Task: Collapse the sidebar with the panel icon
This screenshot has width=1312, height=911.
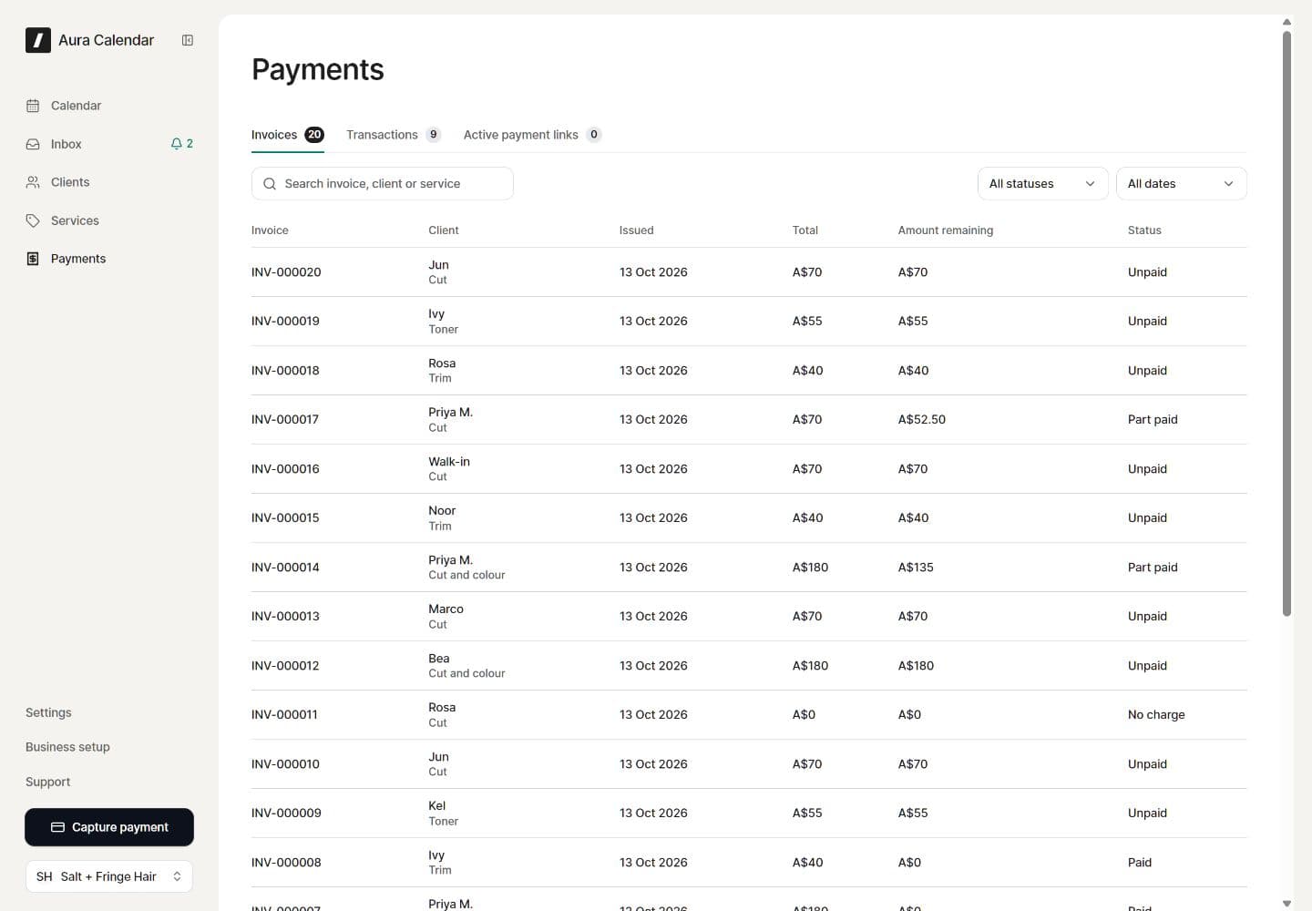Action: point(188,40)
